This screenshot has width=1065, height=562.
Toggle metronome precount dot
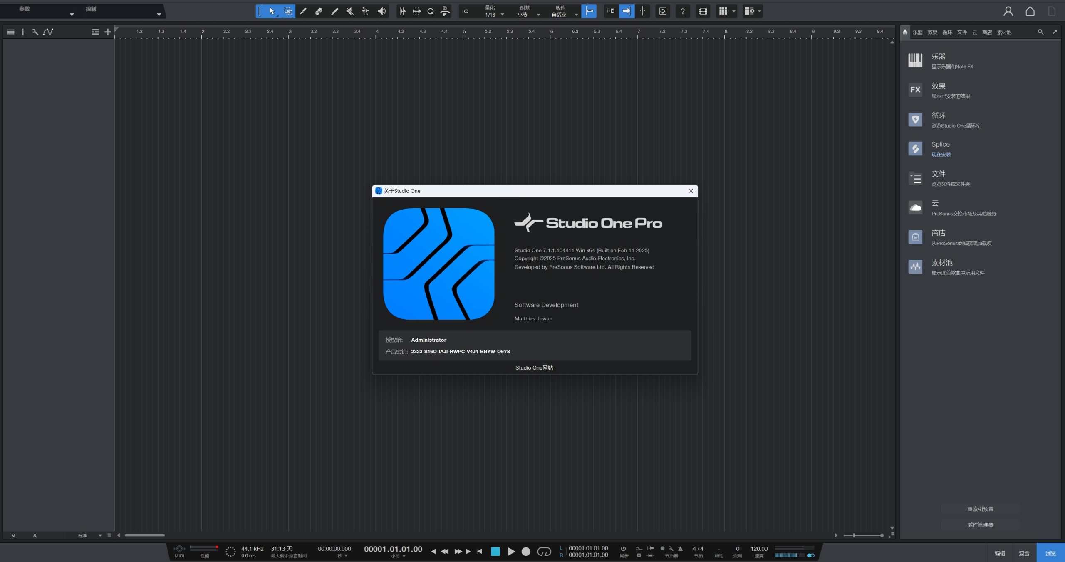pyautogui.click(x=662, y=548)
